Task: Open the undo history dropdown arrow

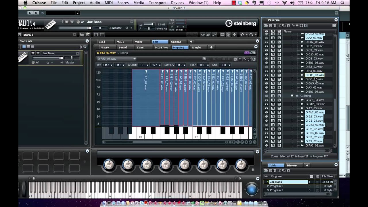Action: pos(246,35)
